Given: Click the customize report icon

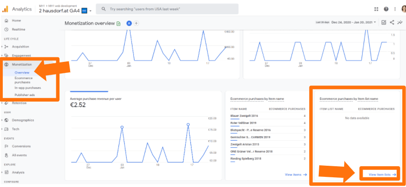Looking at the screenshot, I should tap(384, 22).
